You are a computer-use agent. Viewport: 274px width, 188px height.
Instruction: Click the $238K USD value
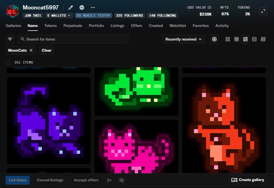tap(205, 14)
